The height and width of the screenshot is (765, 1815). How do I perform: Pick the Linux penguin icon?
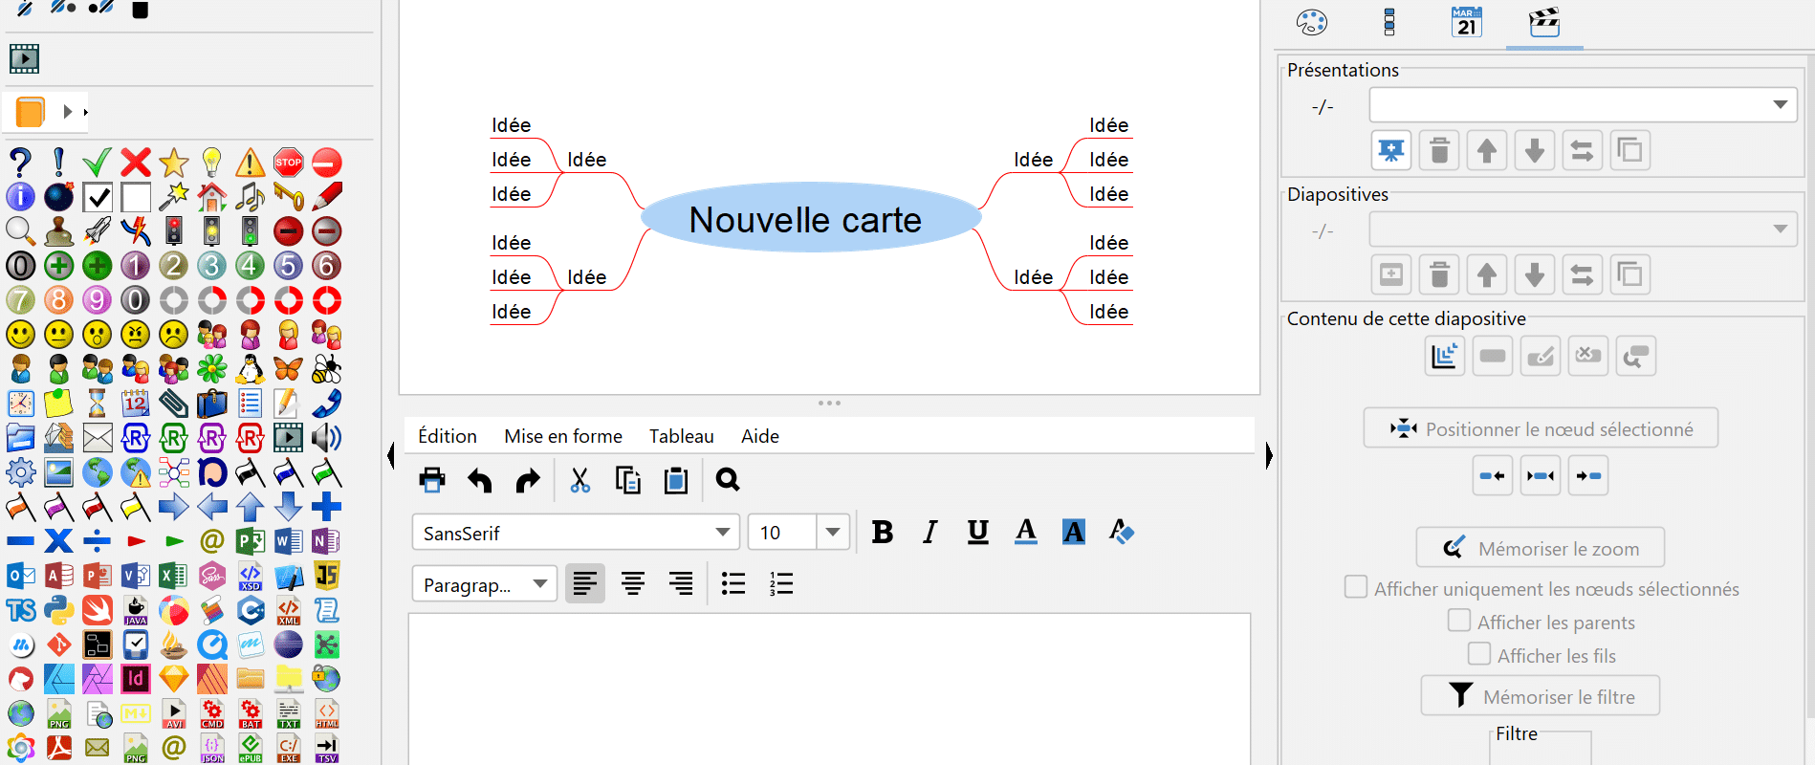point(251,369)
